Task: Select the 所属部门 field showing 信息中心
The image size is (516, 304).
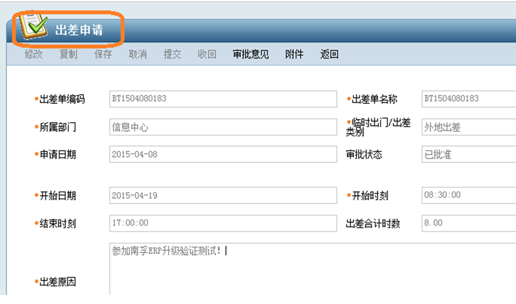Action: [223, 127]
